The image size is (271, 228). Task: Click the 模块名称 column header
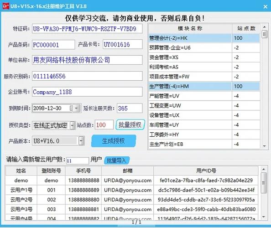pos(190,28)
